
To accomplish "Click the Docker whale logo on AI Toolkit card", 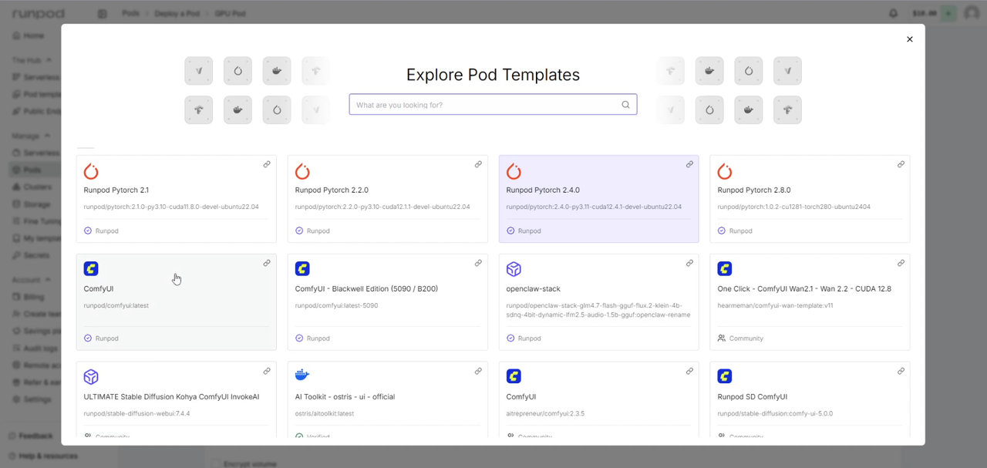I will (302, 375).
